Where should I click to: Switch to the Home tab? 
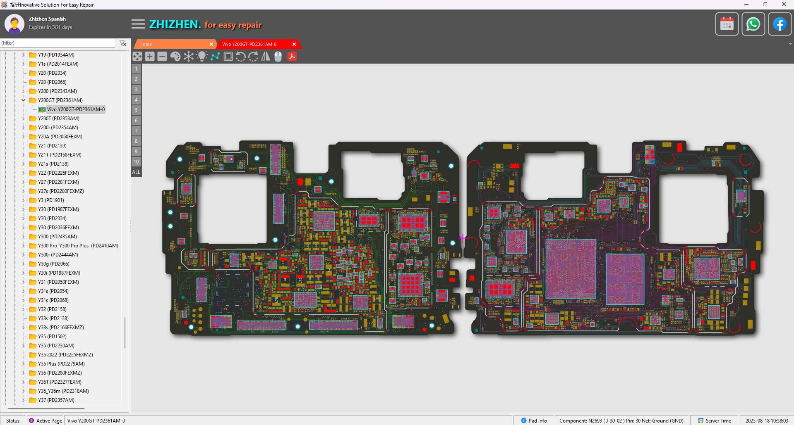pos(175,44)
